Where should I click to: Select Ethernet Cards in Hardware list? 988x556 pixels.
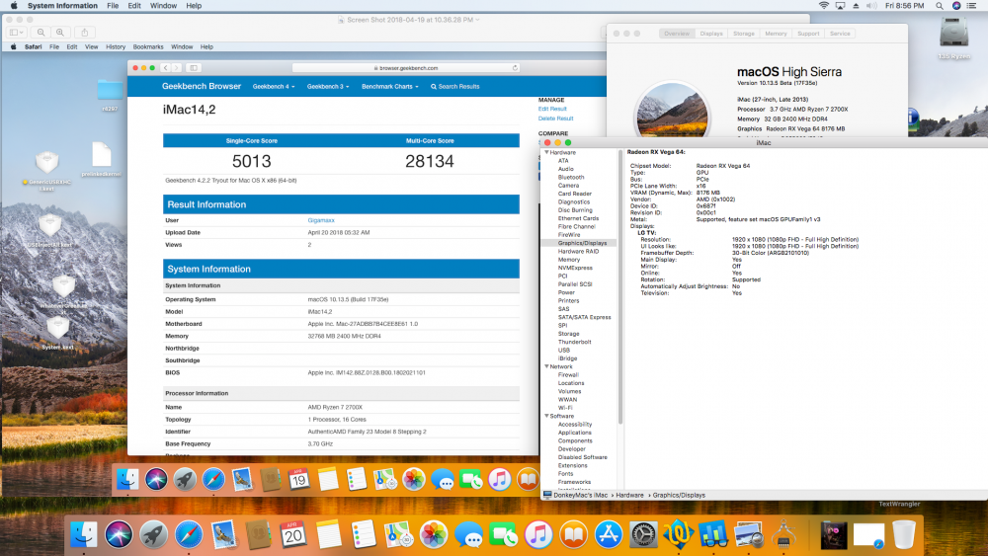point(578,218)
